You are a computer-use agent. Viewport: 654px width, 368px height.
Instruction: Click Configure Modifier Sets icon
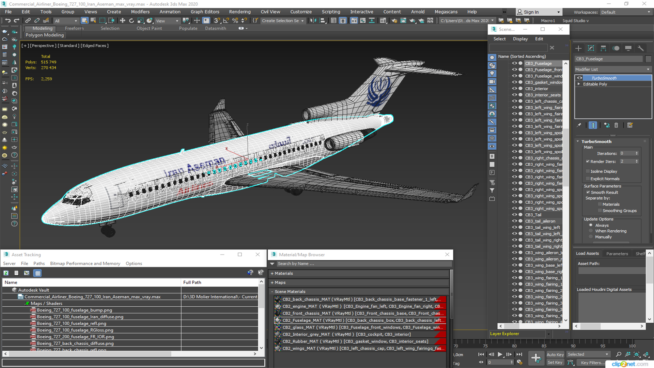[x=630, y=125]
